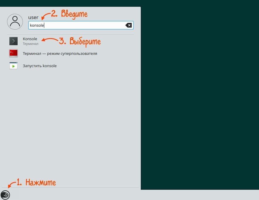Click the red superuser terminal icon

click(13, 53)
